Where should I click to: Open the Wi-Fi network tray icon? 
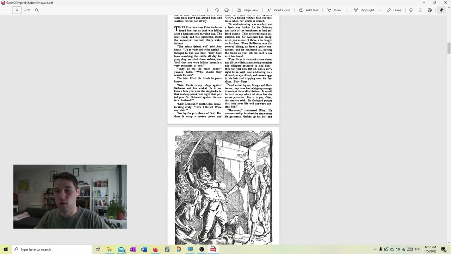[403, 249]
